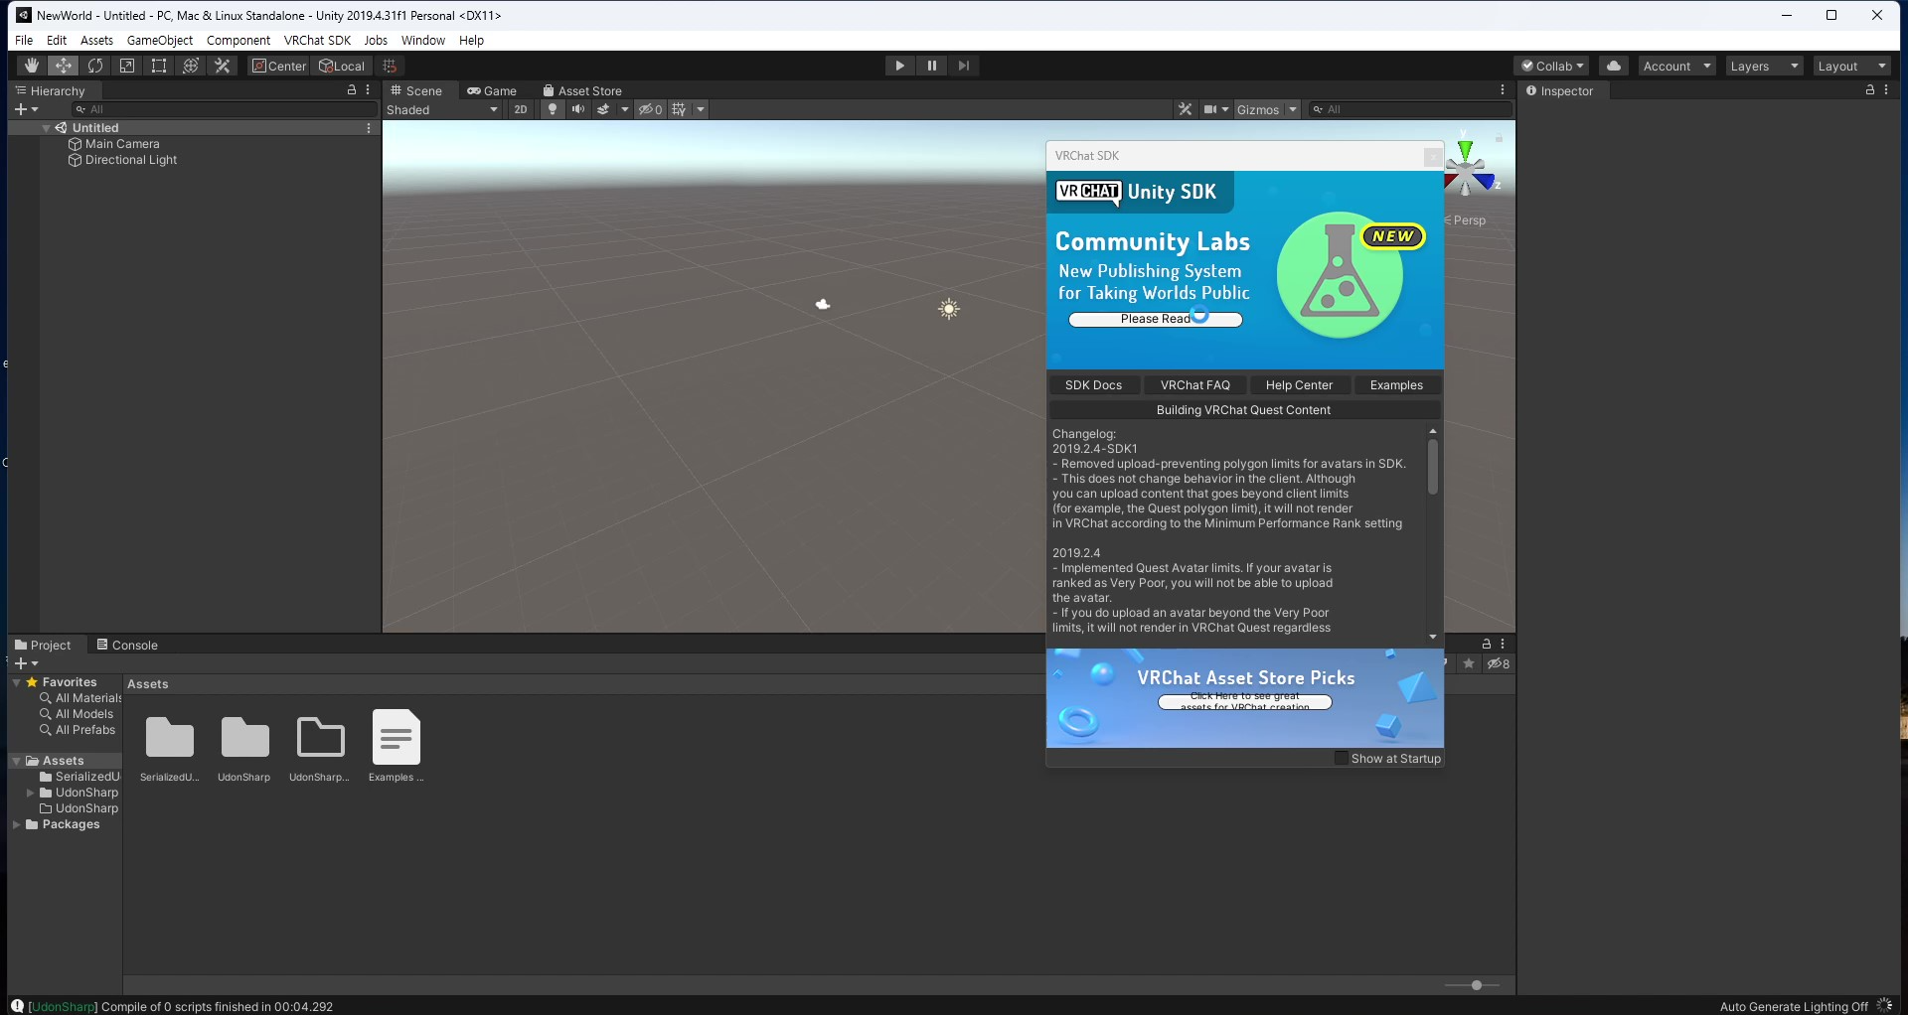Click the Favorites star filter in Project
The image size is (1908, 1015).
(x=1469, y=663)
